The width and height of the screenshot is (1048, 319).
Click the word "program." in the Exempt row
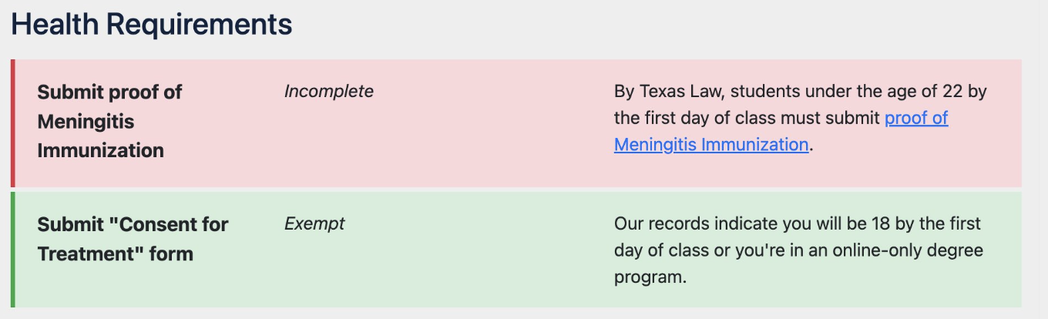tap(650, 277)
